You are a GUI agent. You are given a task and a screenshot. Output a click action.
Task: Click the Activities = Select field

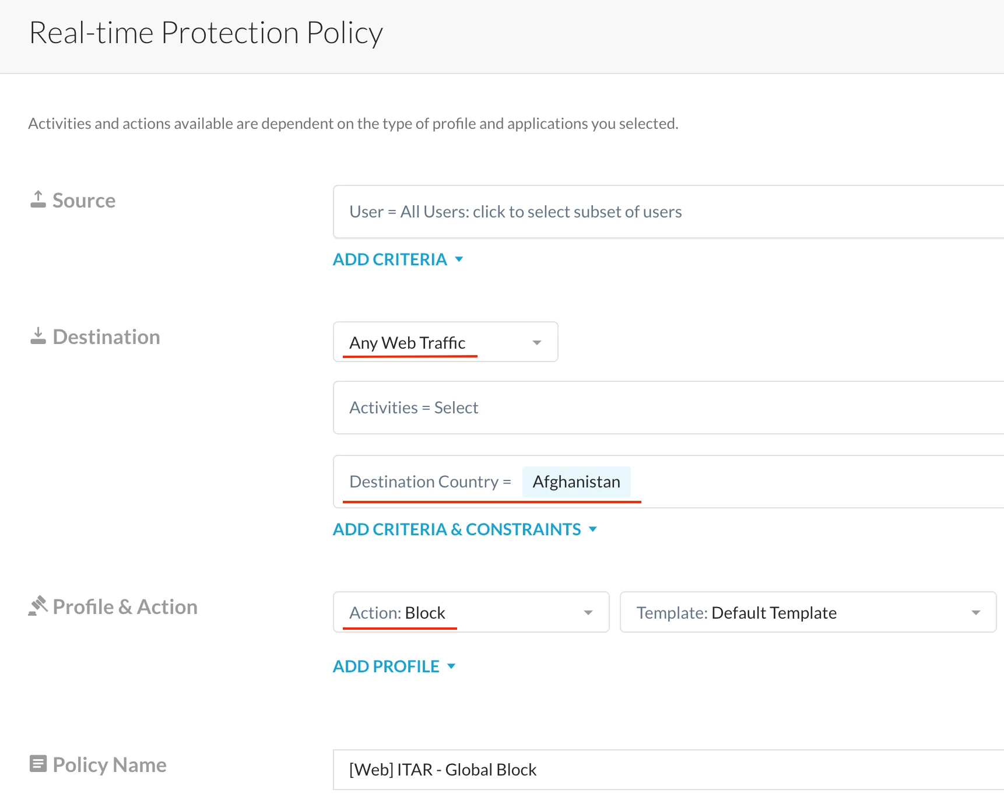click(x=665, y=408)
